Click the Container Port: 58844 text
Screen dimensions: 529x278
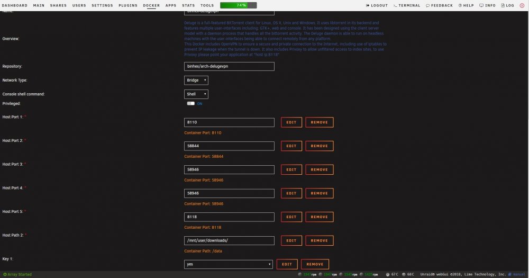point(204,156)
